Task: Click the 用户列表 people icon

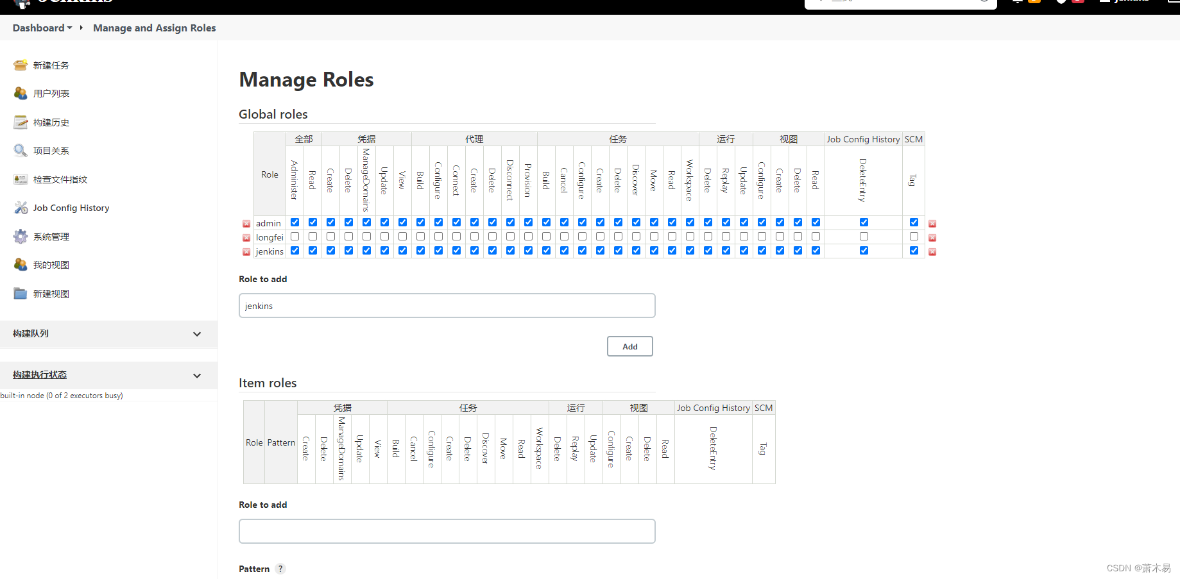Action: [x=21, y=93]
